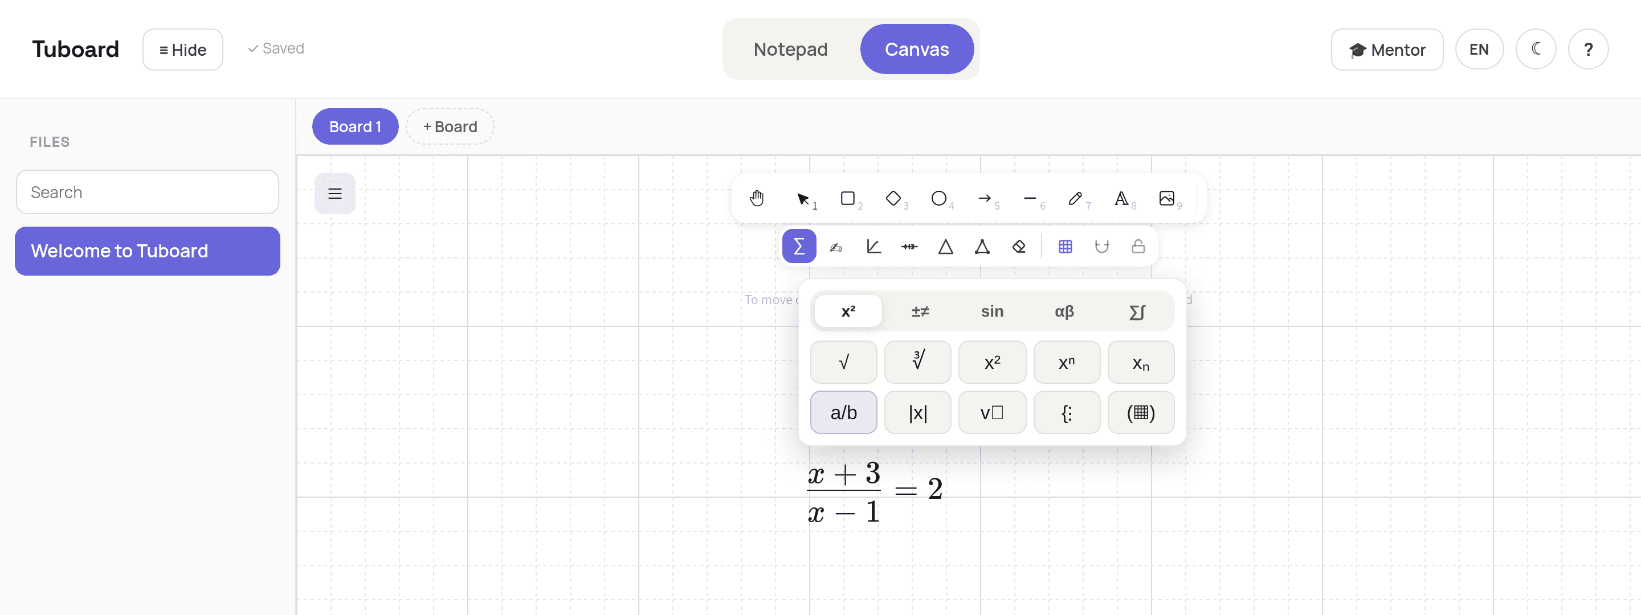This screenshot has width=1641, height=615.
Task: Open Board 1 tab
Action: click(356, 126)
